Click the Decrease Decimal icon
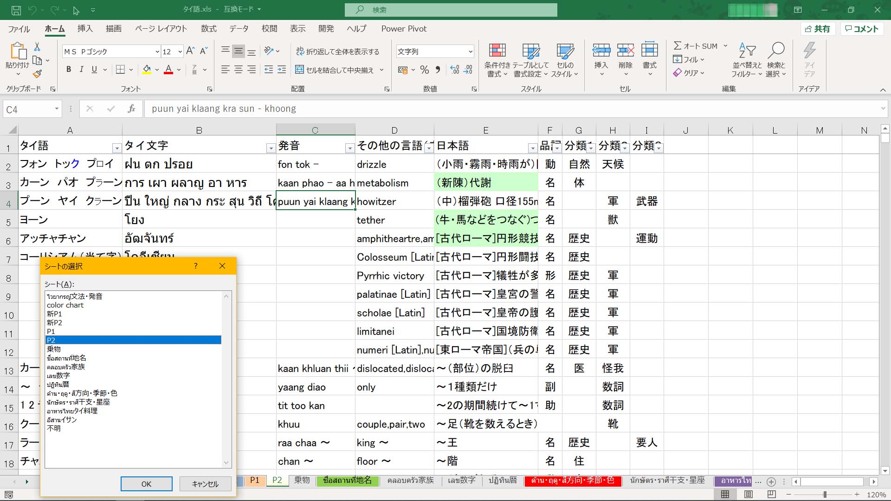Viewport: 891px width, 501px height. click(468, 70)
